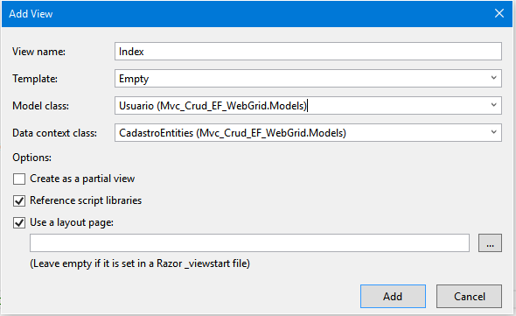Enable Create as a partial view checkbox
This screenshot has width=516, height=316.
click(19, 179)
